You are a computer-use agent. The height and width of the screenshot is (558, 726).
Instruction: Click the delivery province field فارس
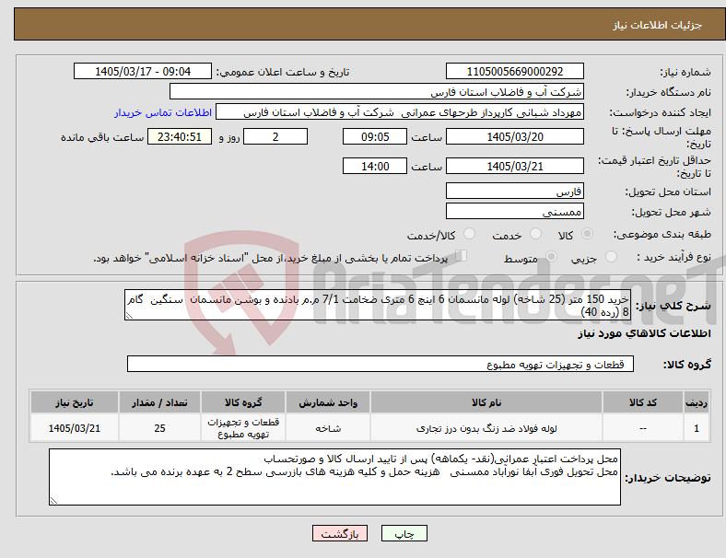(515, 192)
